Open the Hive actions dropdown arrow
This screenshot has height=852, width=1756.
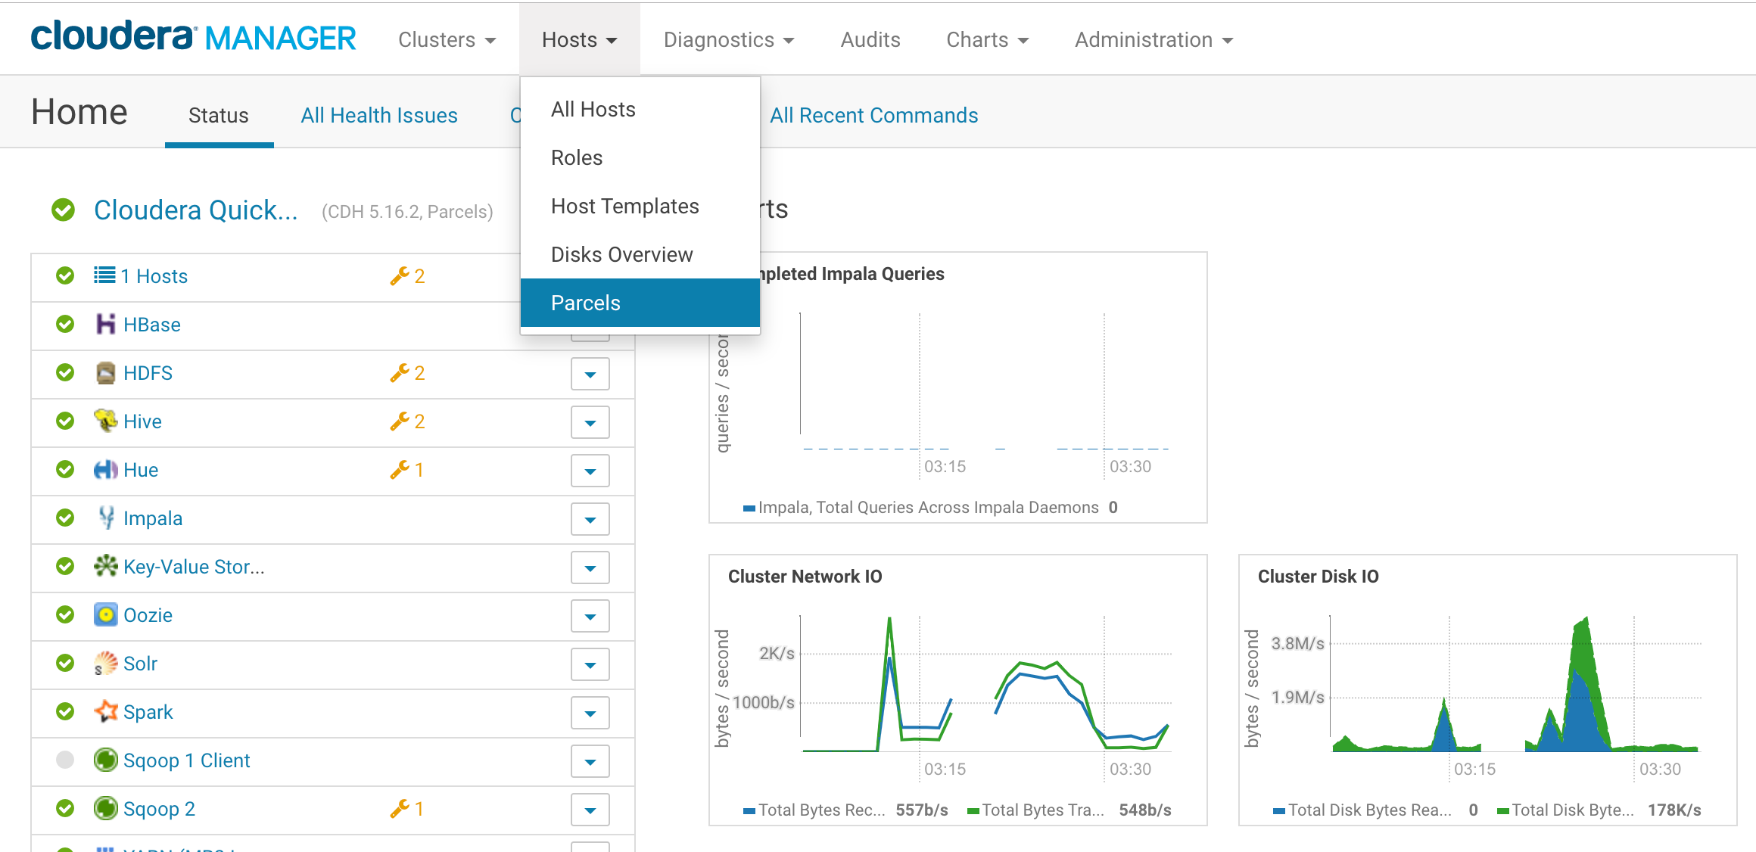coord(590,422)
